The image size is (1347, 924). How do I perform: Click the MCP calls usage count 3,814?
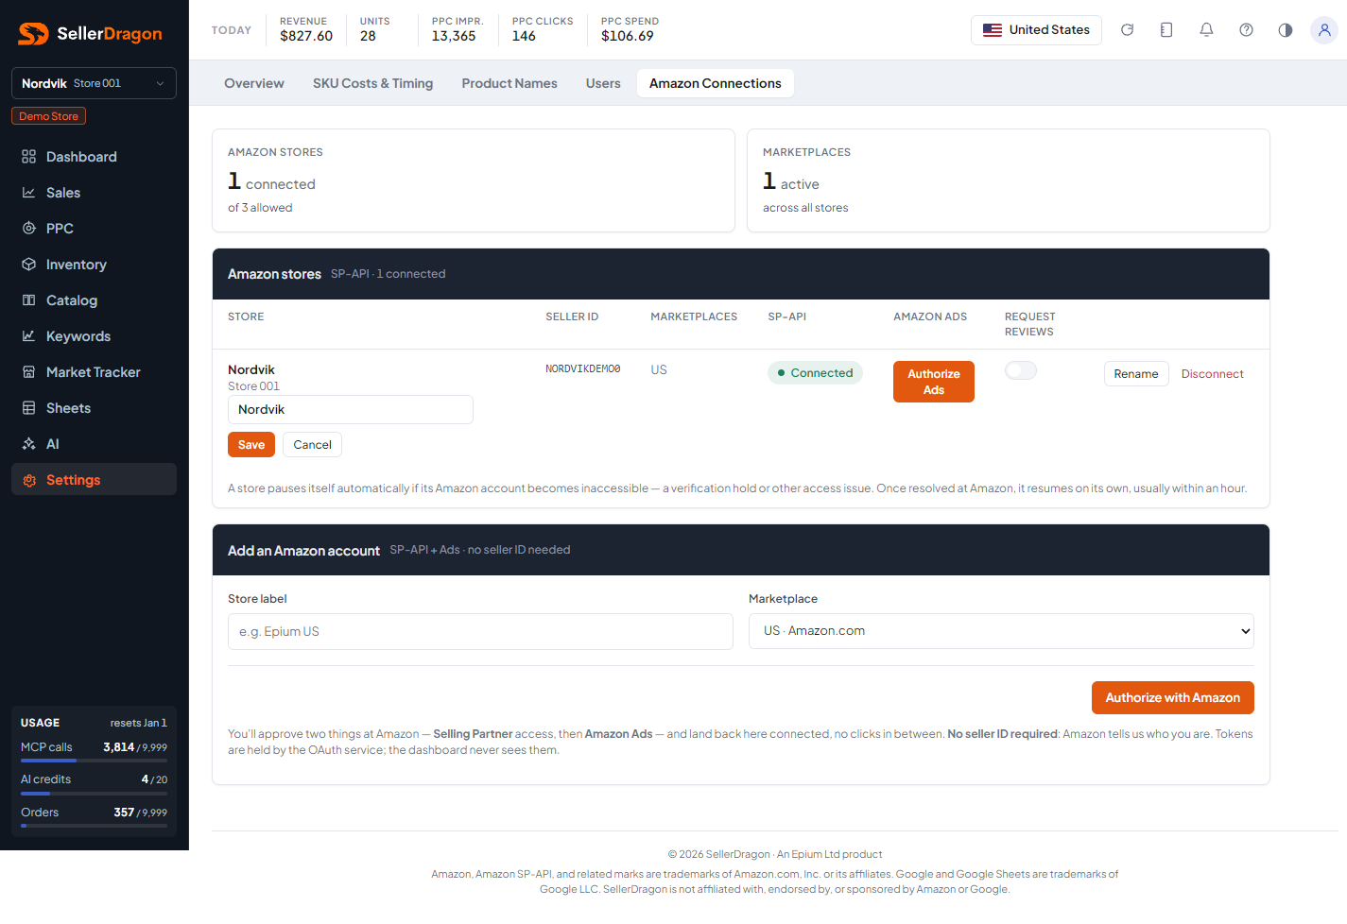click(119, 747)
